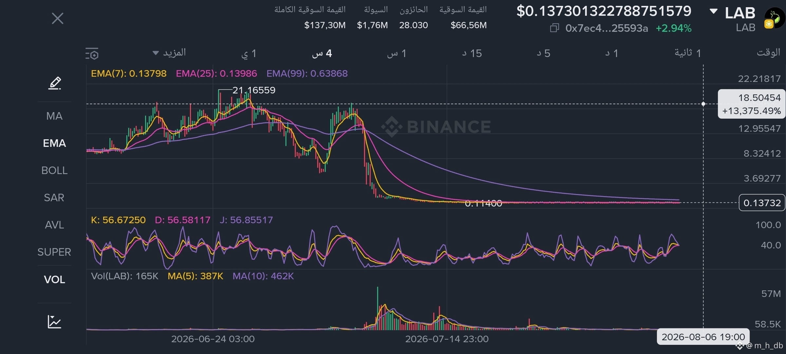
Task: Toggle the SUPER indicator
Action: tap(54, 252)
